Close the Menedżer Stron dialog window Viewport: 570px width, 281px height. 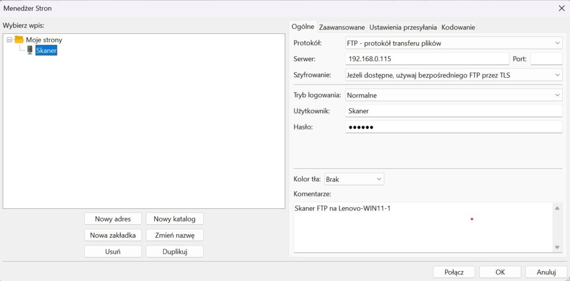[x=561, y=8]
